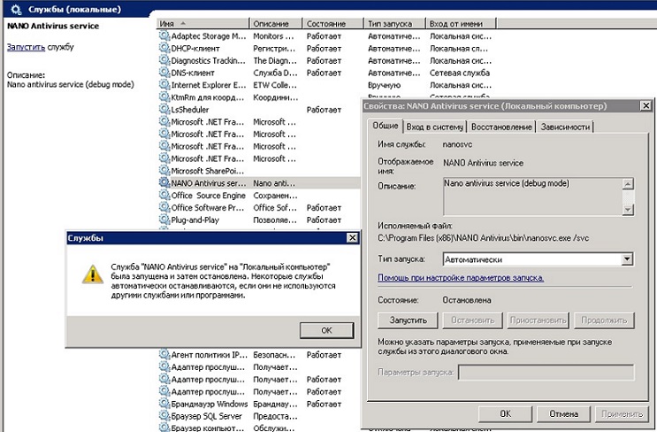Viewport: 657px width, 432px height.
Task: Switch to the Вход в систему tab
Action: pos(435,127)
